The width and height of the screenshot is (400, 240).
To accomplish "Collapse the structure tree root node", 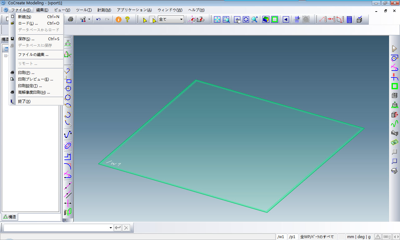I will [x=6, y=56].
